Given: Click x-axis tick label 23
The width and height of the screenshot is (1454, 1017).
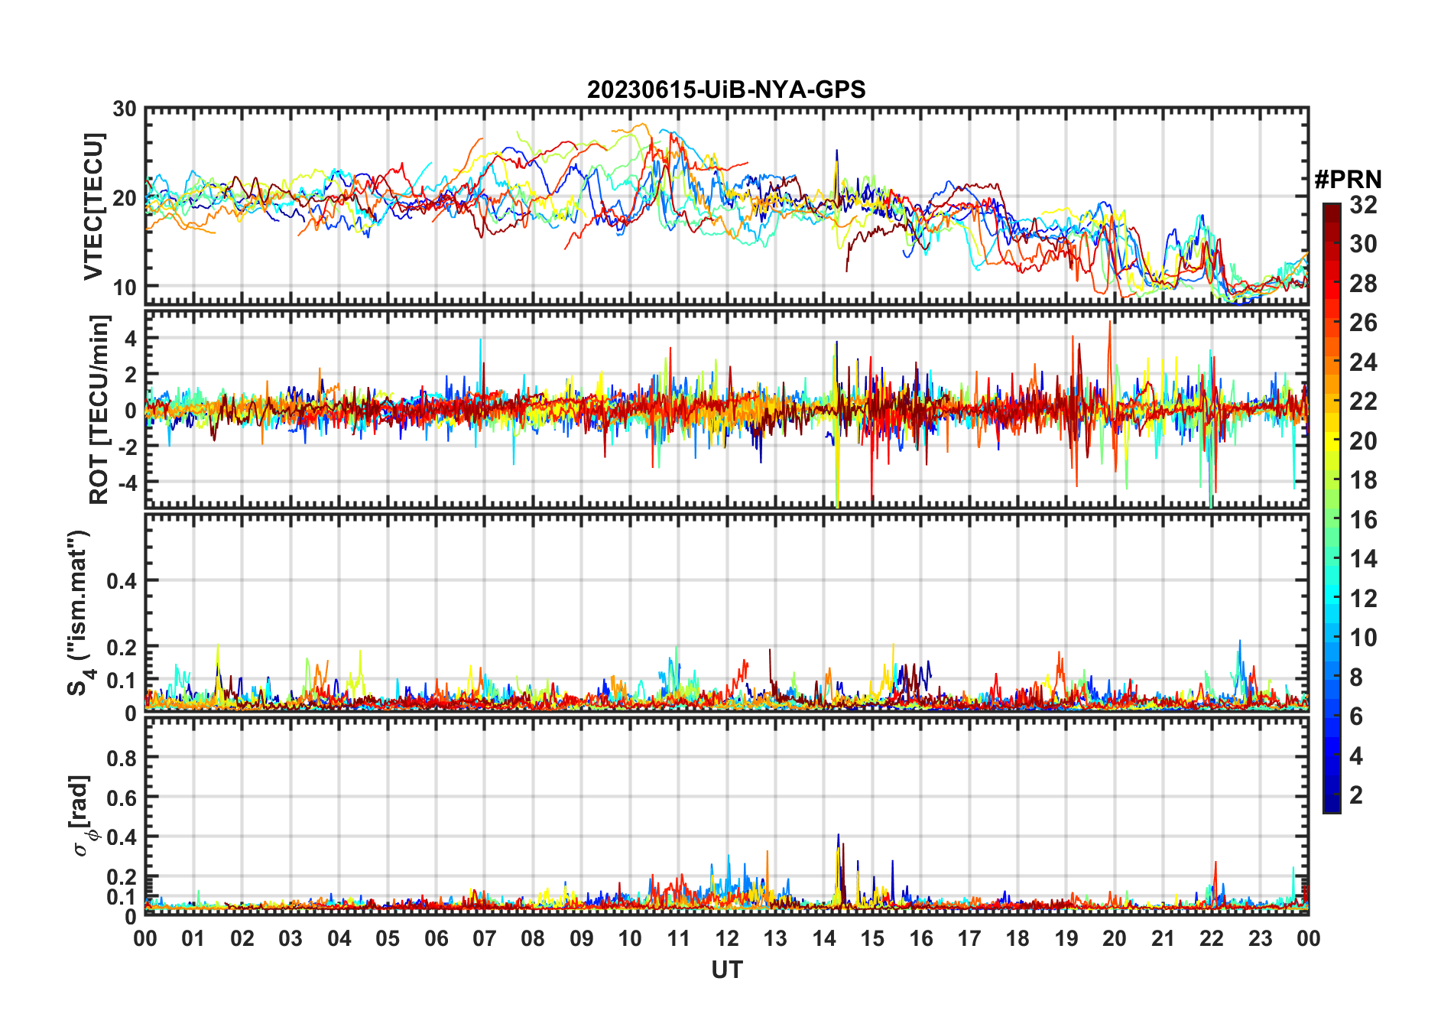Looking at the screenshot, I should (1260, 938).
